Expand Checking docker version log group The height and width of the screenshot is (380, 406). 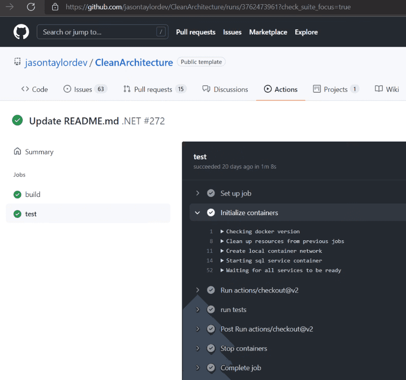coord(223,231)
